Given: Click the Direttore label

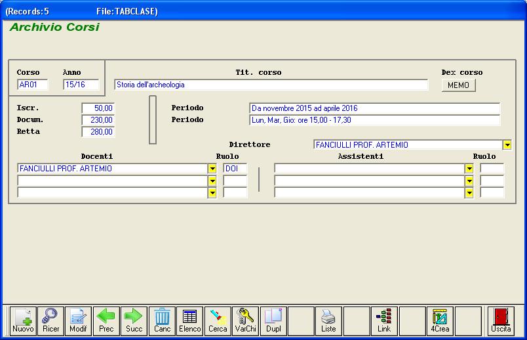Looking at the screenshot, I should click(250, 144).
